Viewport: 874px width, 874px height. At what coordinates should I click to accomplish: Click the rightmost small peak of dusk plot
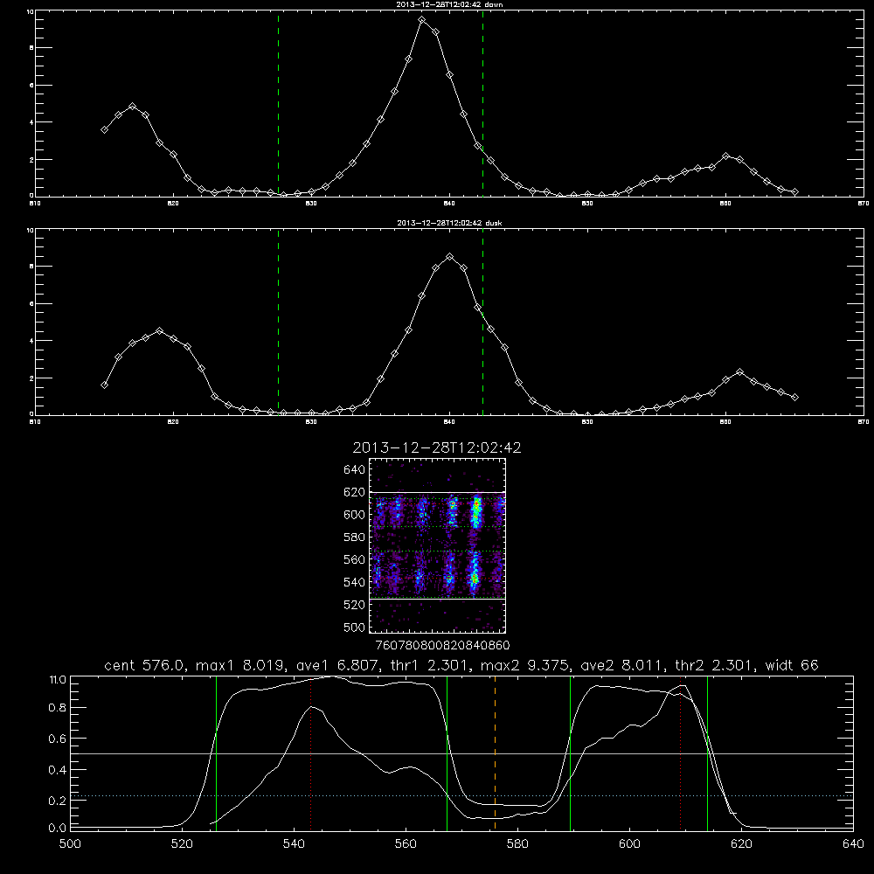[739, 371]
